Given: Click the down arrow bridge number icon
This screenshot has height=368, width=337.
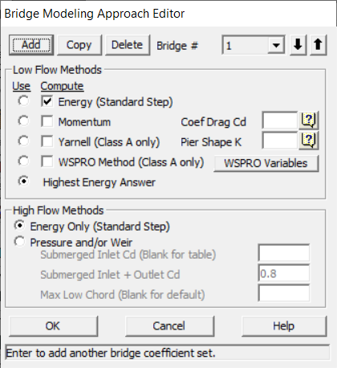Looking at the screenshot, I should coord(298,45).
